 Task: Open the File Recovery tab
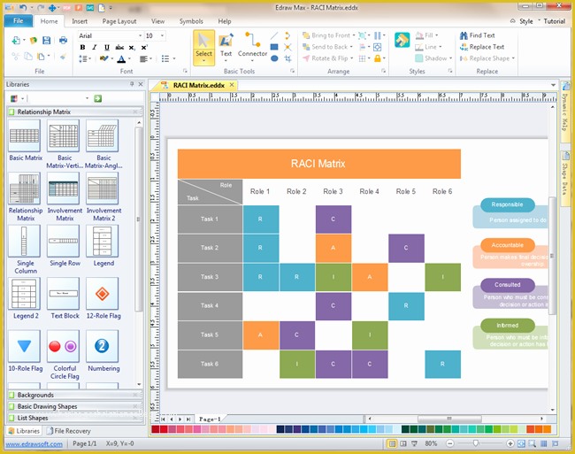point(69,431)
